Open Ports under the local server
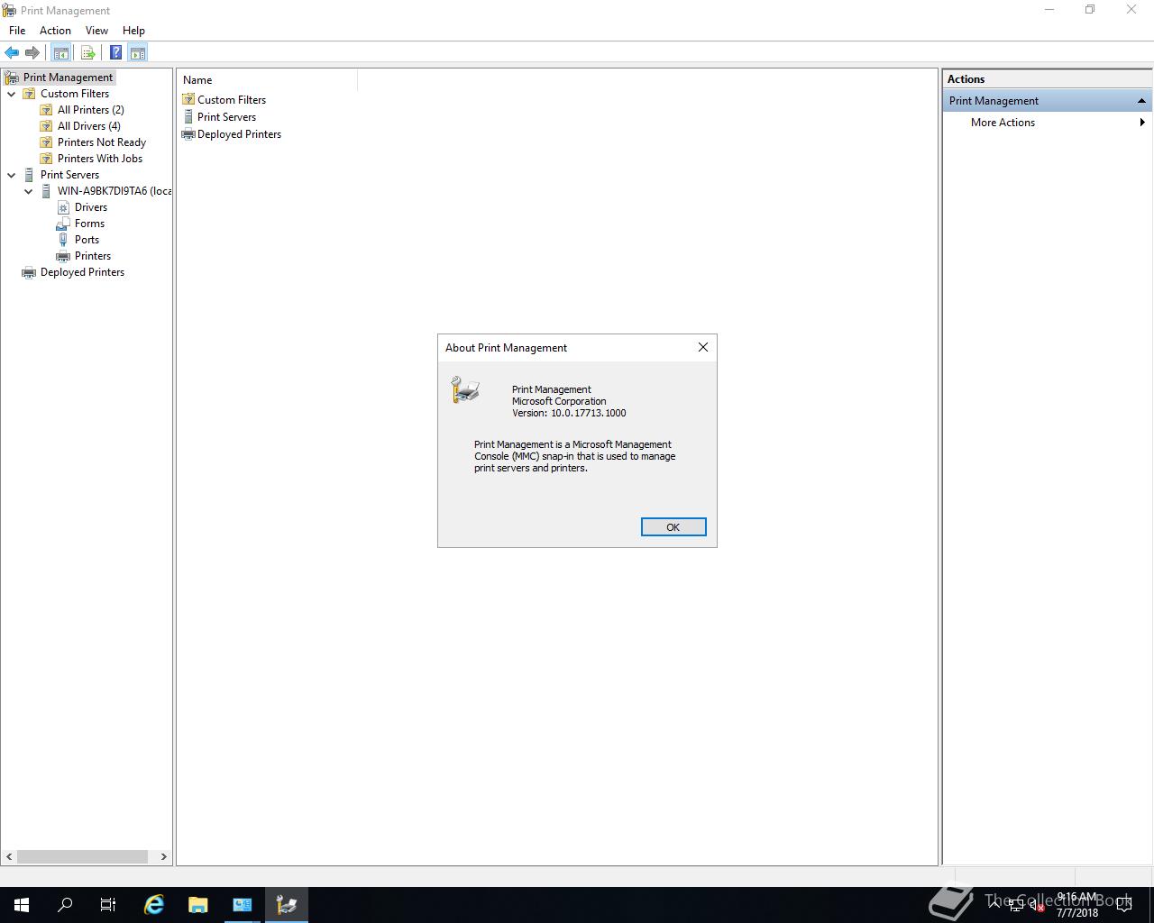 pyautogui.click(x=87, y=240)
